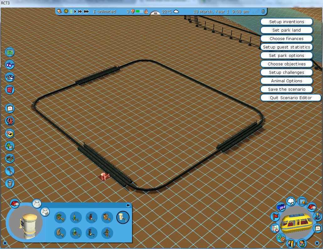
Task: Open the ride gears operating settings icon
Action: point(281,238)
